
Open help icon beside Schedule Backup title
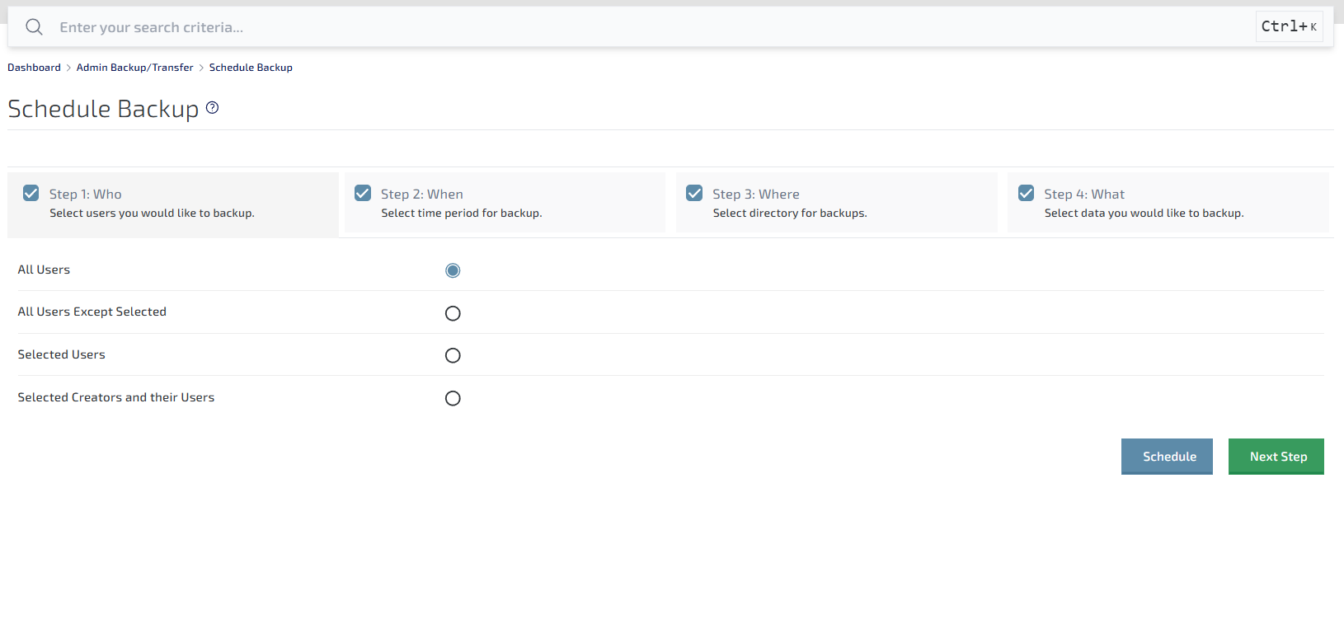[x=212, y=108]
